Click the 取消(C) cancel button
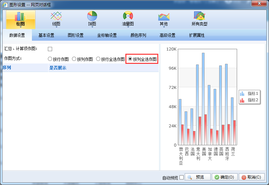The image size is (269, 185). click(252, 177)
